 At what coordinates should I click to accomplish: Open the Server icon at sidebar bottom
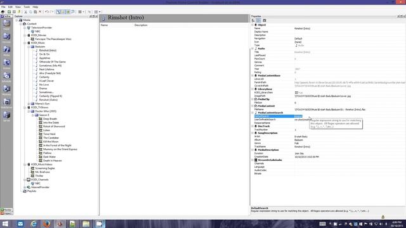[6, 115]
